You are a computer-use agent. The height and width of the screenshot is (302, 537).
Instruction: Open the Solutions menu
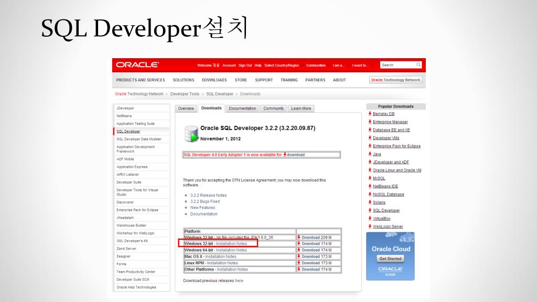[184, 80]
